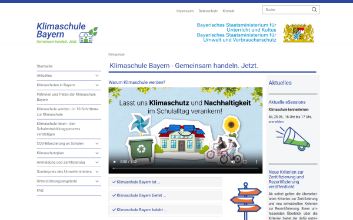Open the Impressum link
Viewport: 353px width, 220px height.
(x=185, y=11)
